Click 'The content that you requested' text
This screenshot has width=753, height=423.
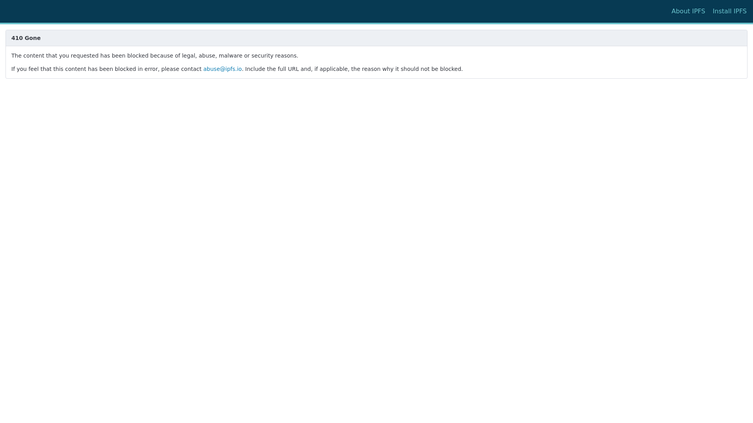pos(55,56)
